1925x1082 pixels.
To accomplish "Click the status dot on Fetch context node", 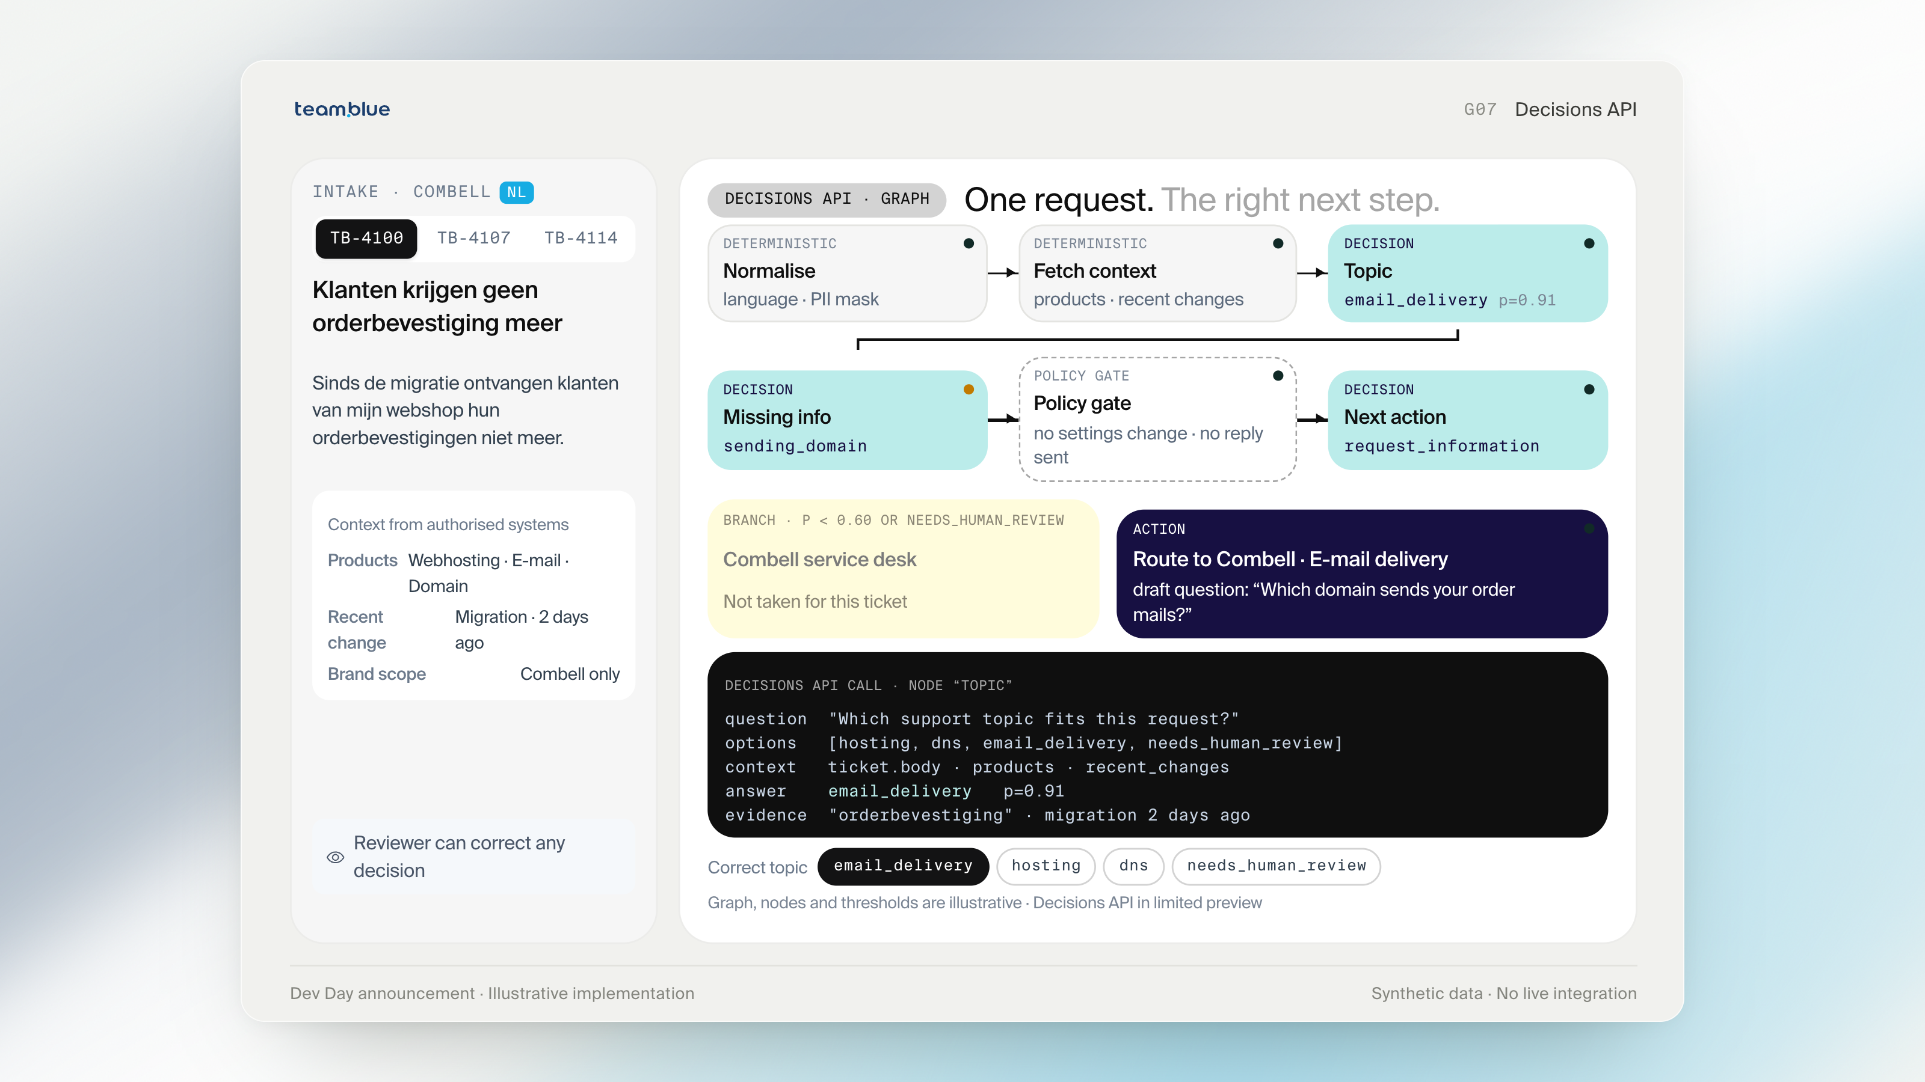I will click(1278, 243).
